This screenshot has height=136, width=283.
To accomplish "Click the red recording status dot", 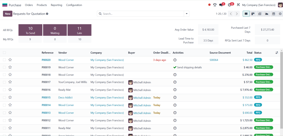I will (209, 5).
